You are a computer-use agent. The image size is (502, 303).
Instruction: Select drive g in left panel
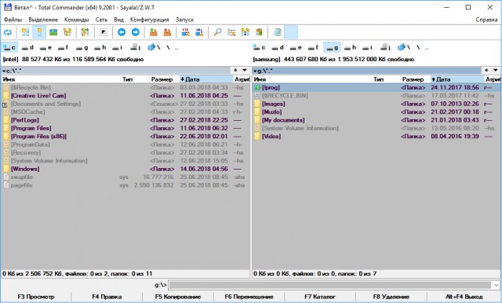(x=82, y=48)
